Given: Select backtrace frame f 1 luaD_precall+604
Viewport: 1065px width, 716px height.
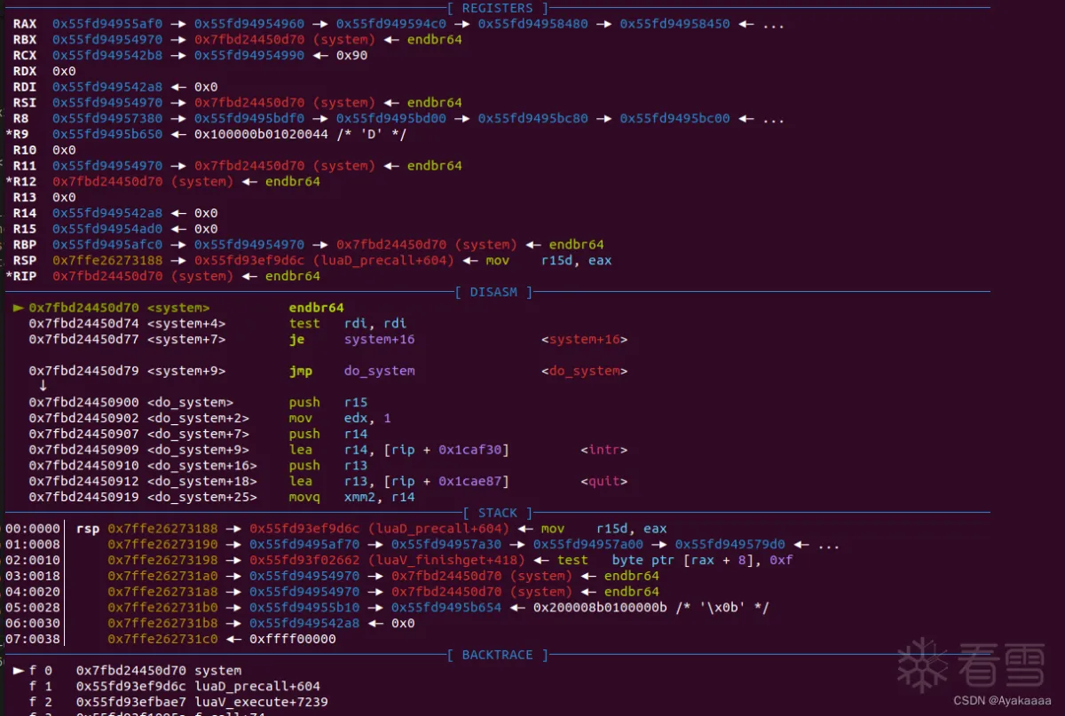Looking at the screenshot, I should point(174,686).
